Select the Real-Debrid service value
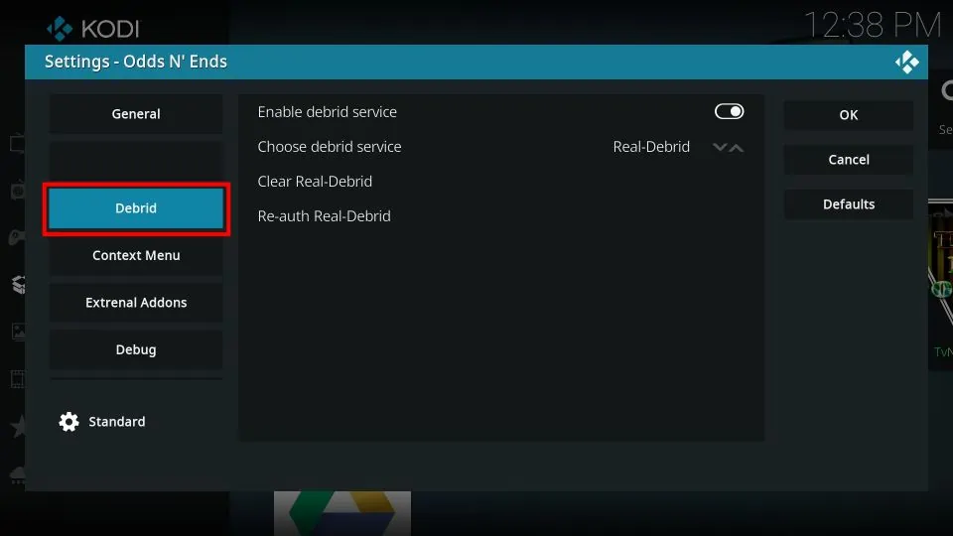Viewport: 953px width, 536px height. click(x=651, y=147)
